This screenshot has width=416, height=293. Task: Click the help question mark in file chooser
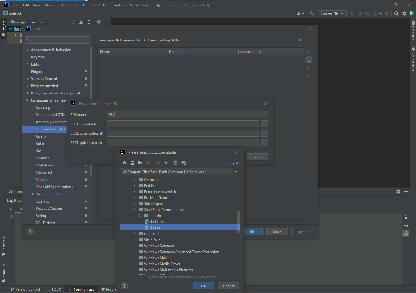[x=124, y=286]
